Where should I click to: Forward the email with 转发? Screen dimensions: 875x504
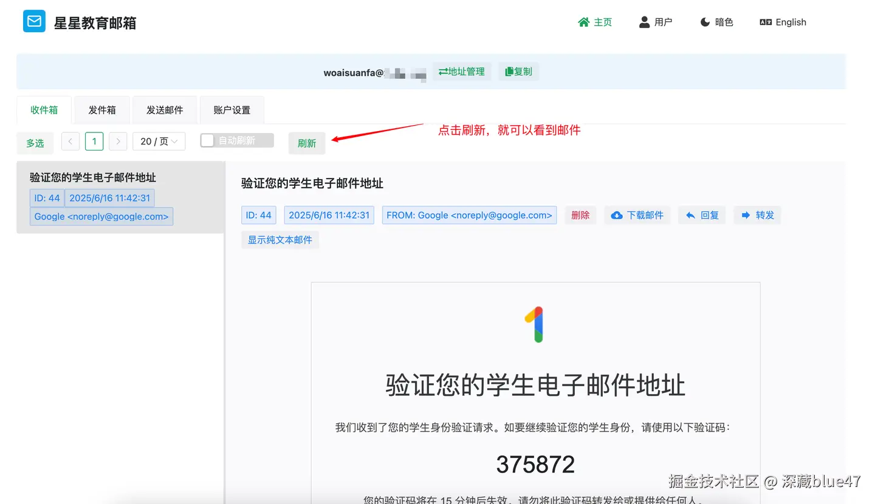click(757, 215)
